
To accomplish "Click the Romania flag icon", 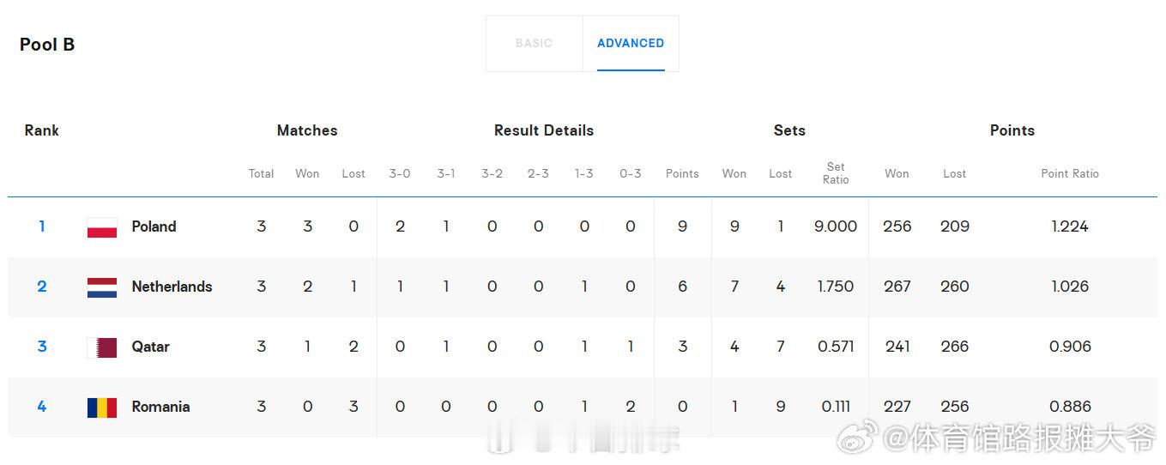I will tap(102, 408).
